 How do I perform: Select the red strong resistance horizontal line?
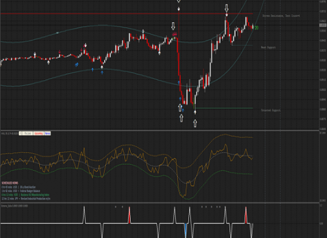coord(127,14)
